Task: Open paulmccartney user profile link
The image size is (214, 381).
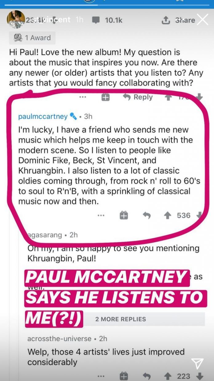Action: (x=43, y=116)
